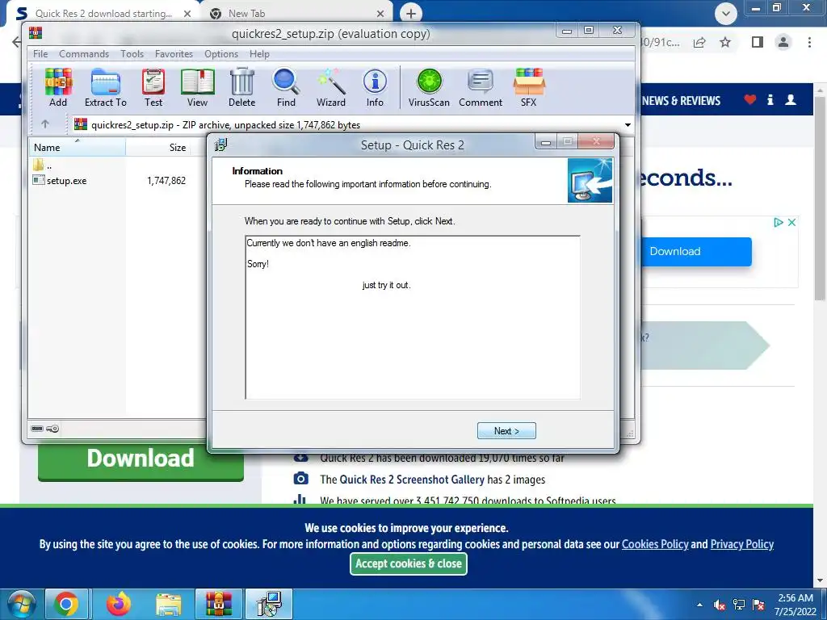
Task: Open the File menu in WinRAR
Action: point(40,54)
